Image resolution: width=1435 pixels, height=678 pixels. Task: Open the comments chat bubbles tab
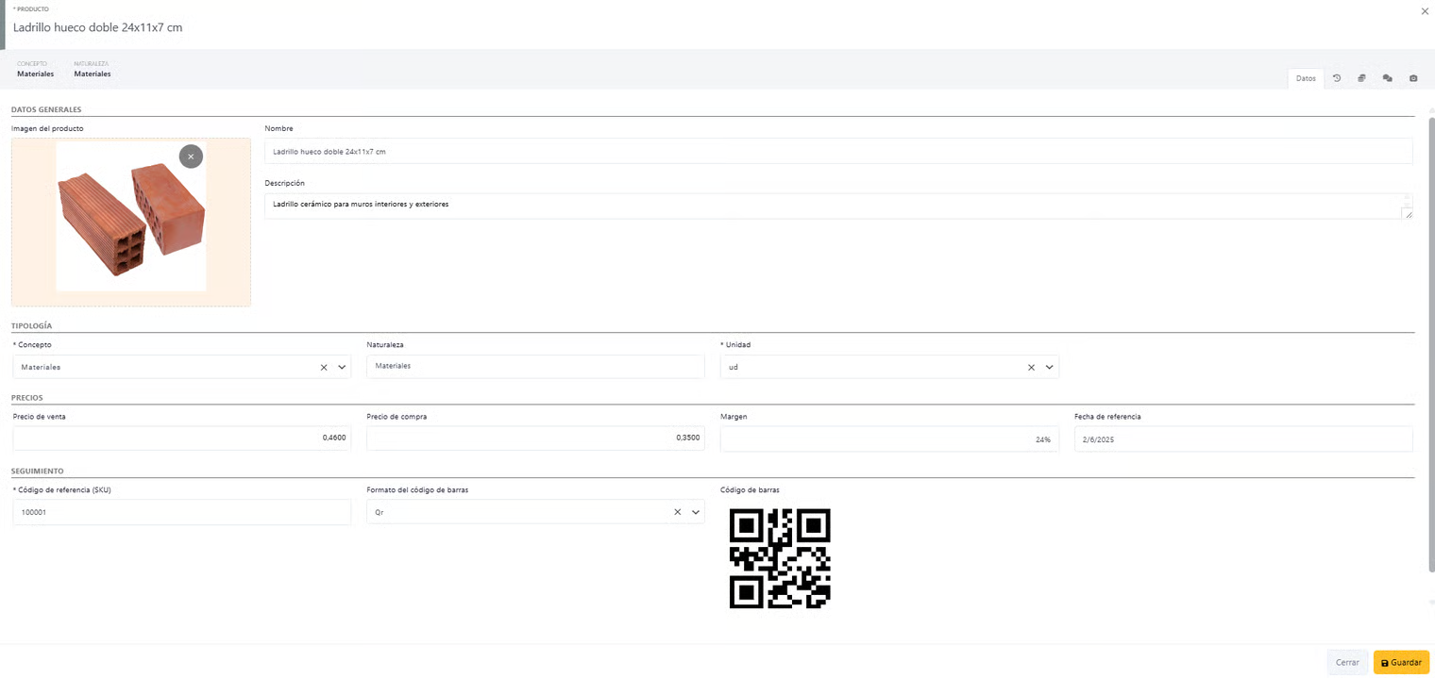1387,78
